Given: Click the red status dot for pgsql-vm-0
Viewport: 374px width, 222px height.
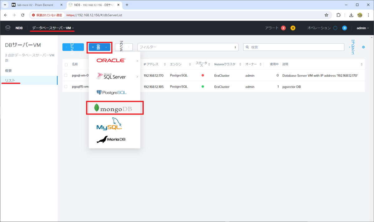Looking at the screenshot, I should coord(203,75).
